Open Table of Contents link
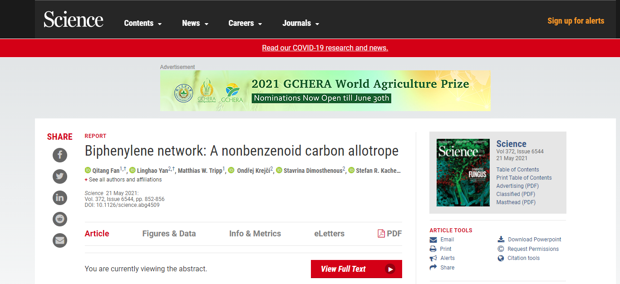Screen dimensions: 620x284 point(518,170)
